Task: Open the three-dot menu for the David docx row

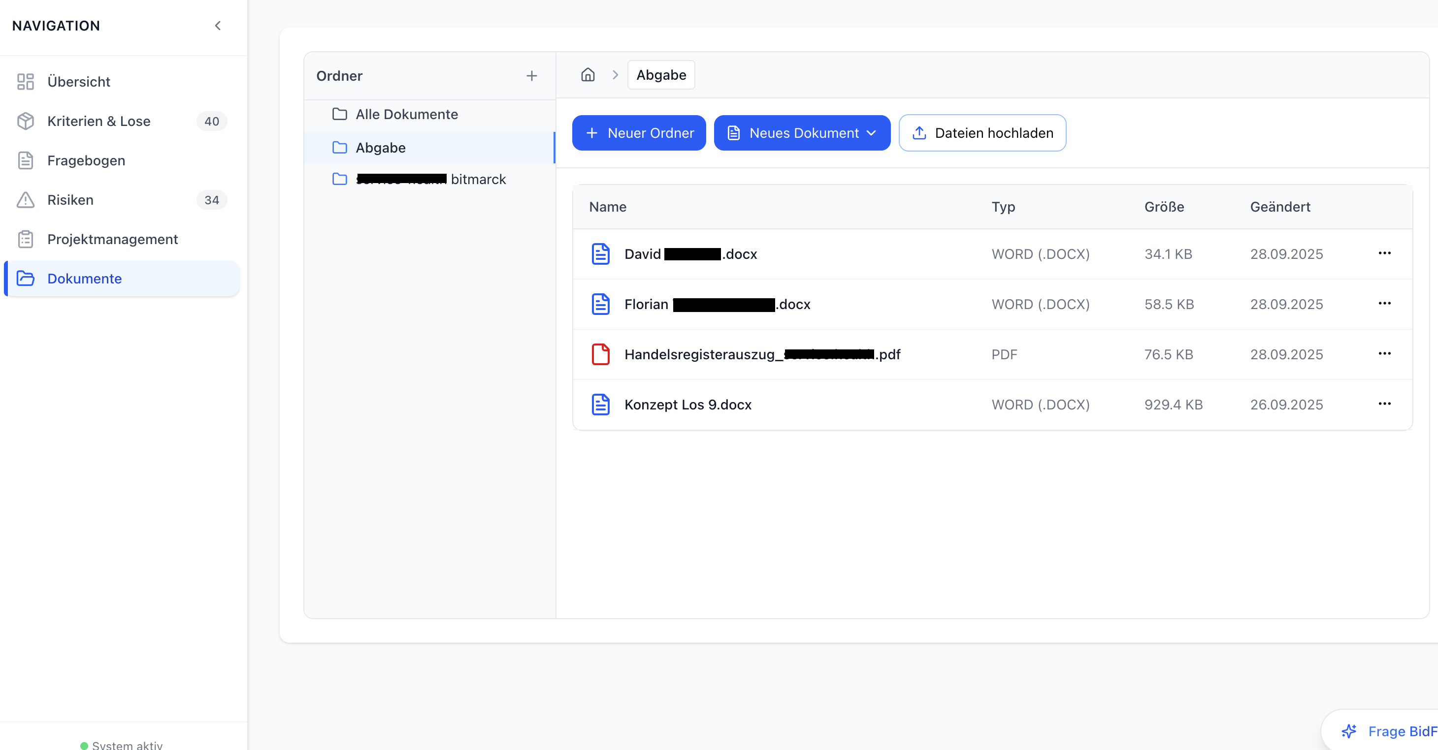Action: 1384,253
